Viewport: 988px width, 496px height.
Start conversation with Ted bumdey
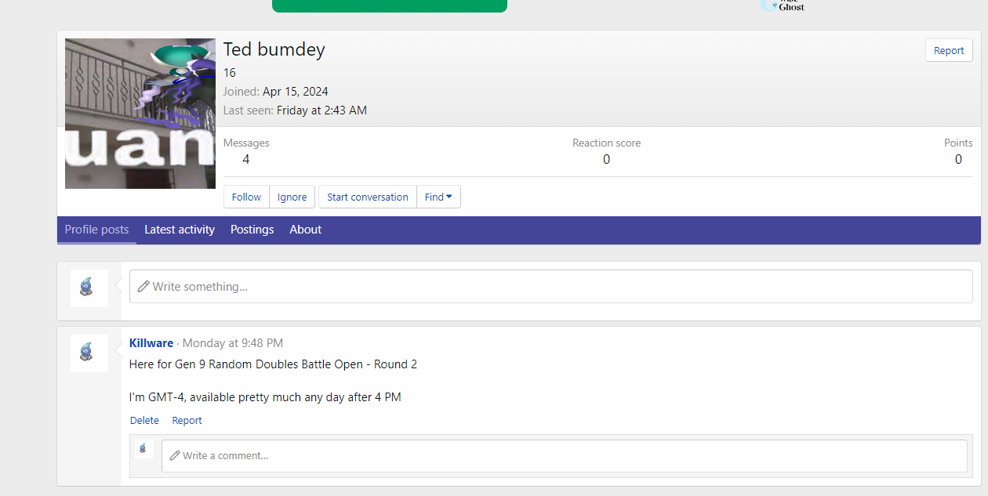click(368, 197)
